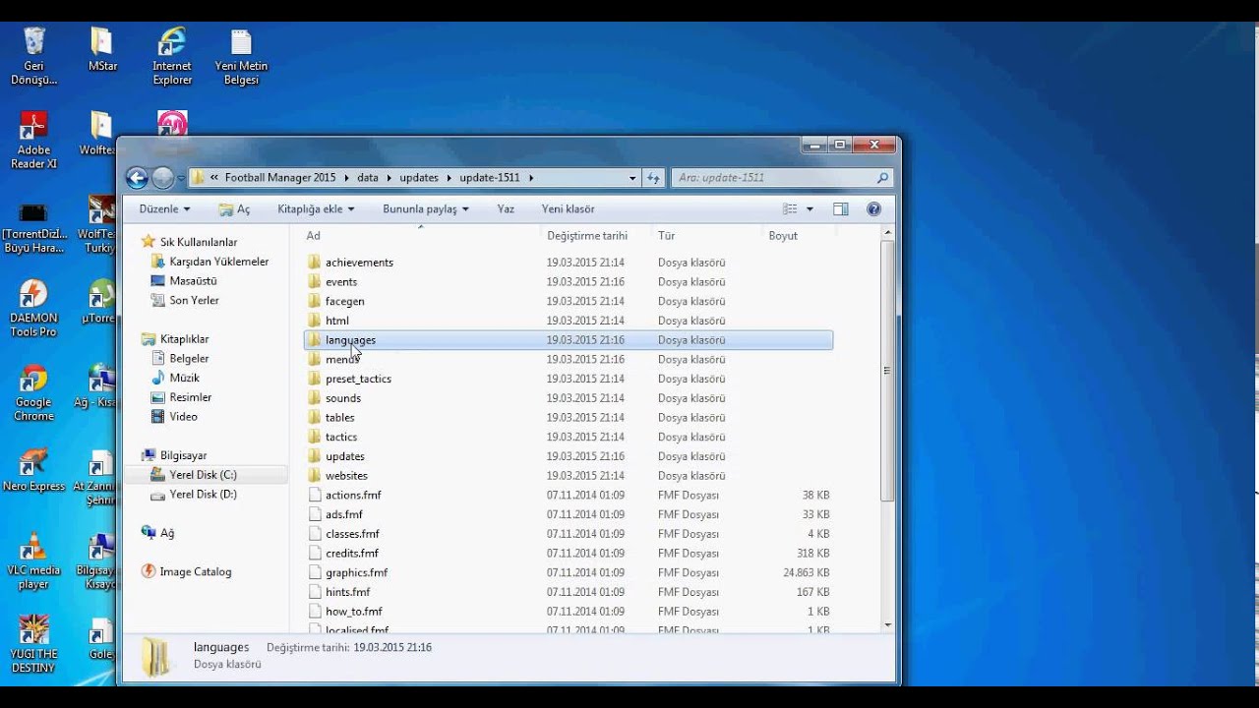
Task: Open Düzenle dropdown menu
Action: (164, 209)
